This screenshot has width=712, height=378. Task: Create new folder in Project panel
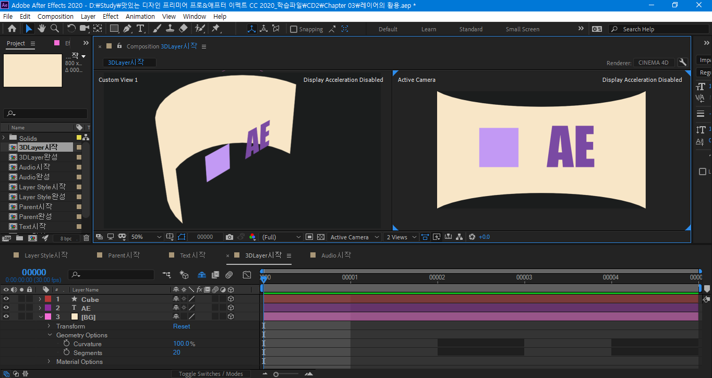pyautogui.click(x=19, y=238)
